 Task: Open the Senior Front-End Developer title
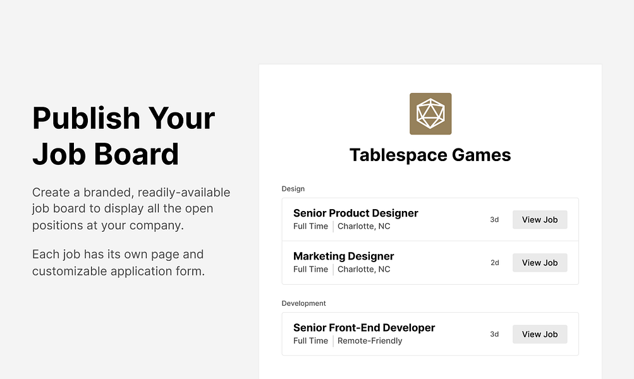click(364, 328)
